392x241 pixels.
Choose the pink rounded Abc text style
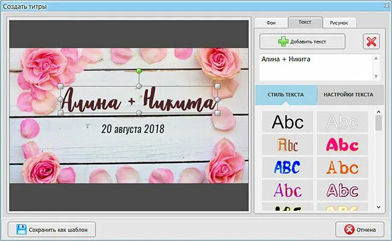tap(343, 145)
